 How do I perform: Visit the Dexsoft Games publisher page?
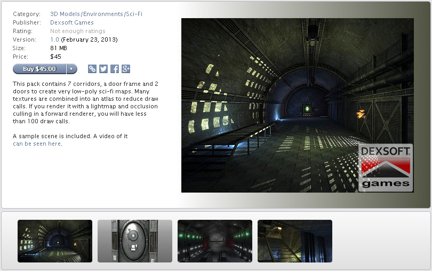(x=72, y=22)
